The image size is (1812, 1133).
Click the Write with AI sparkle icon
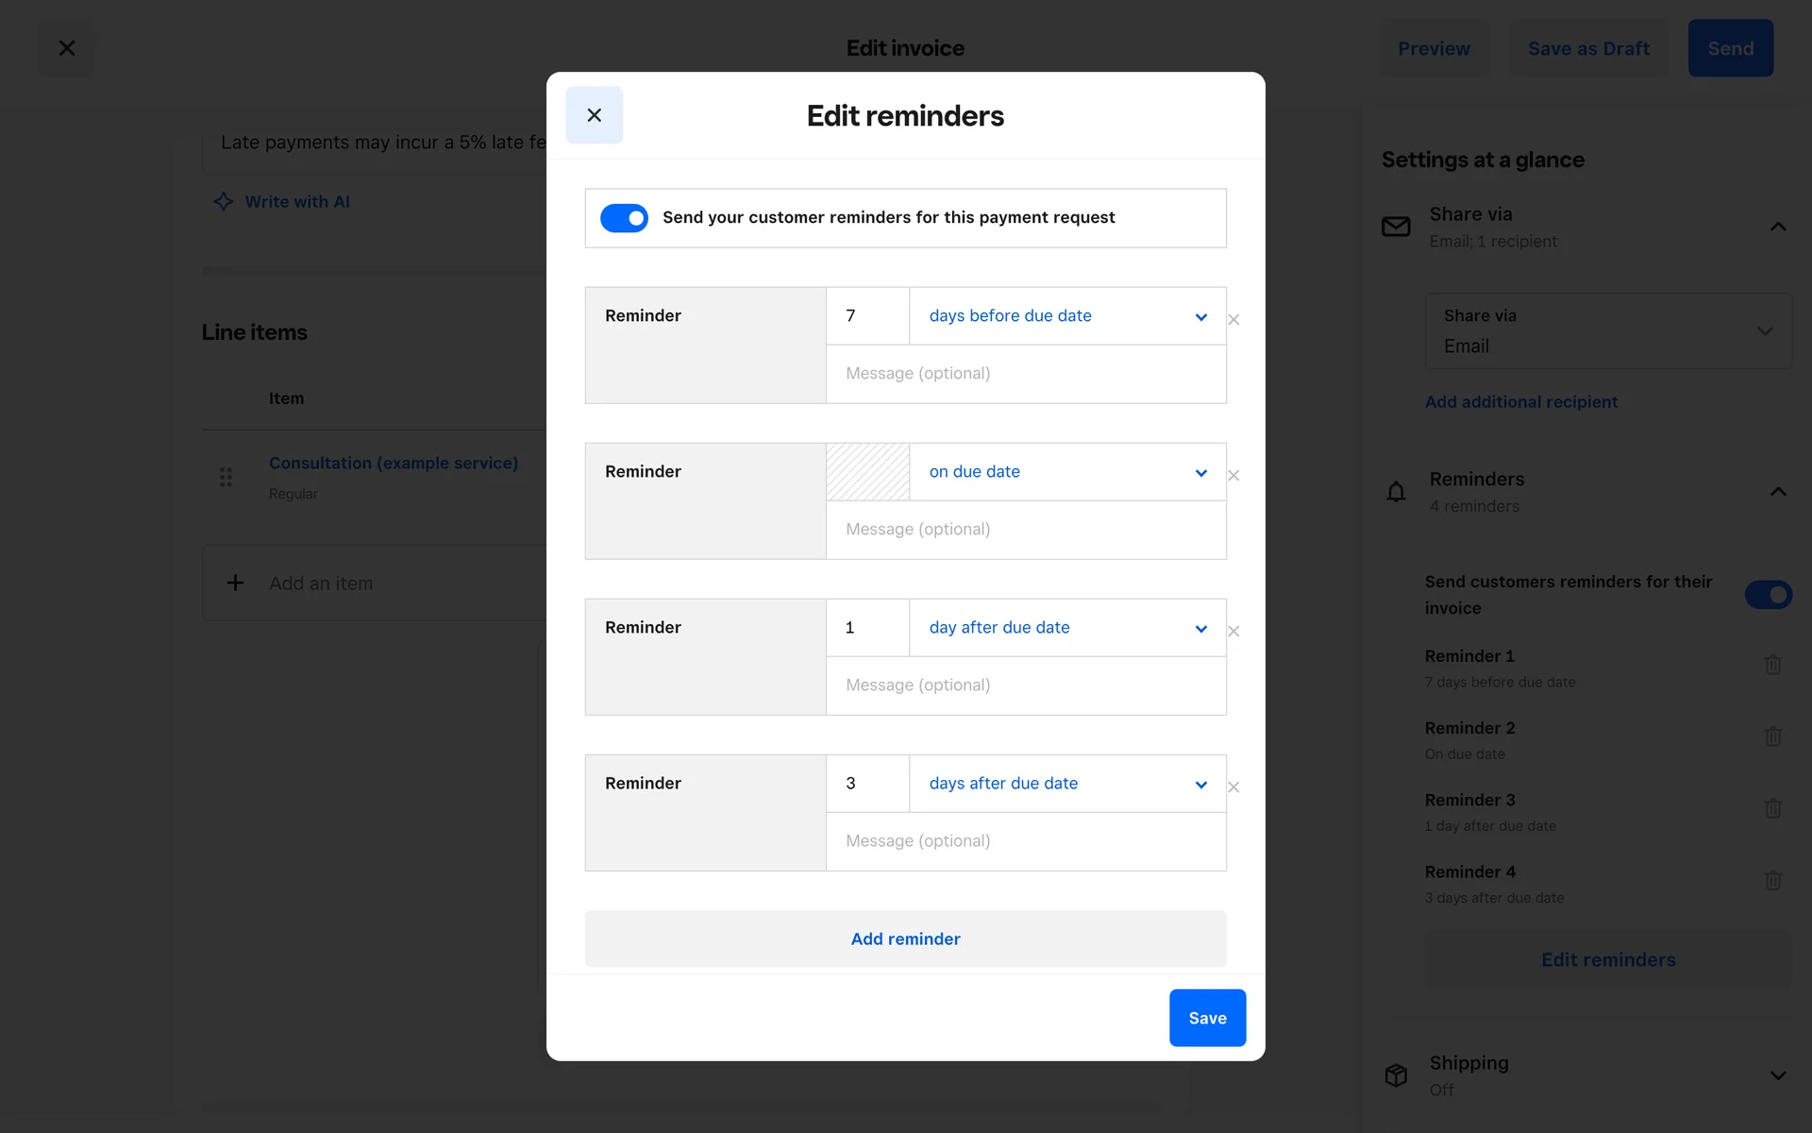[x=224, y=201]
